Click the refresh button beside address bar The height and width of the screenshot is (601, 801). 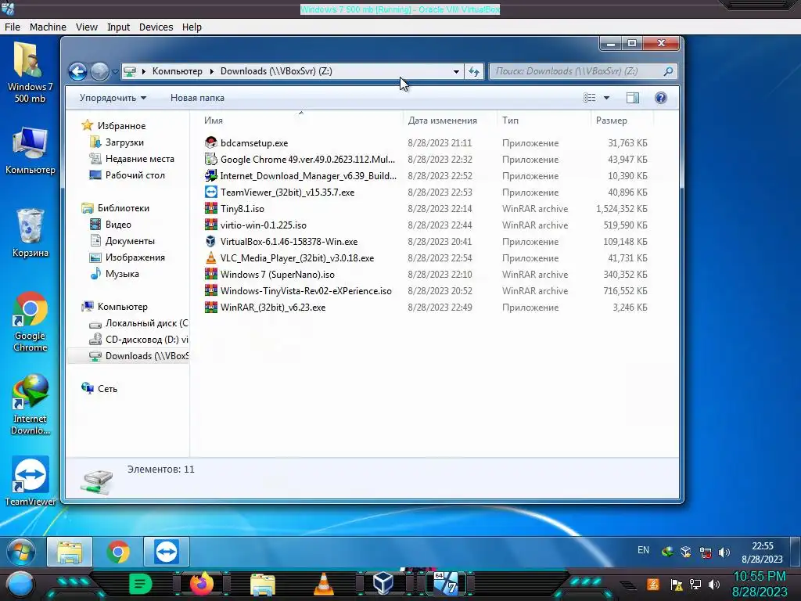coord(474,71)
